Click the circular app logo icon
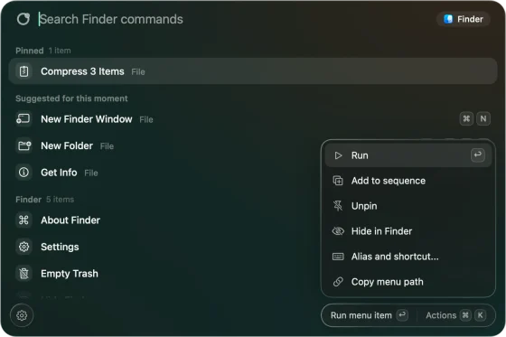 tap(23, 19)
